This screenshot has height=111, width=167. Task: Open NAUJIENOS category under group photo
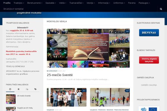point(50,110)
